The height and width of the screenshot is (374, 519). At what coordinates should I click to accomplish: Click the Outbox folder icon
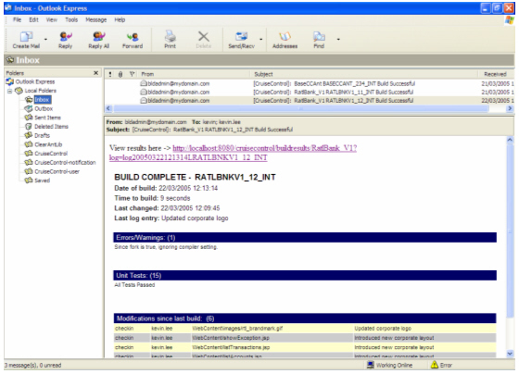point(29,108)
